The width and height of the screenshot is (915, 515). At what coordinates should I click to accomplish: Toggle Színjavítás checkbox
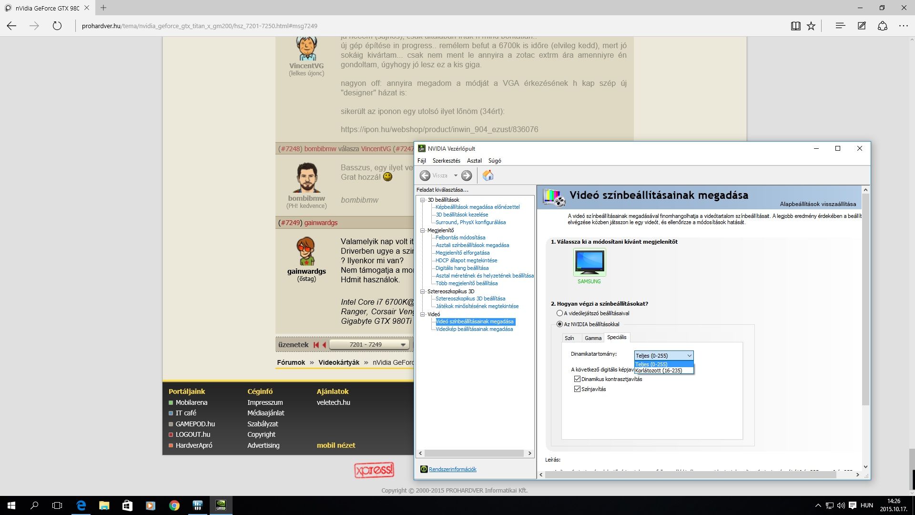577,389
